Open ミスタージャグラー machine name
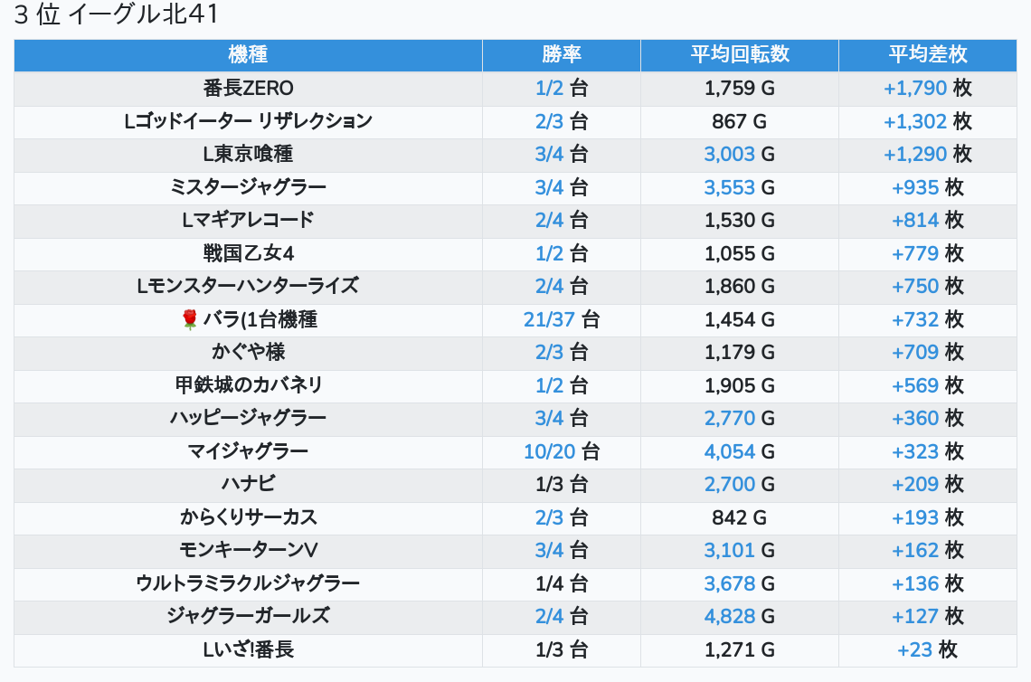The image size is (1031, 682). (248, 187)
